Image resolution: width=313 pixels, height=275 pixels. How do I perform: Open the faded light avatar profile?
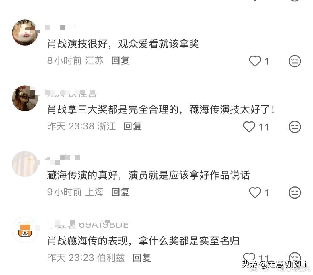point(25,164)
